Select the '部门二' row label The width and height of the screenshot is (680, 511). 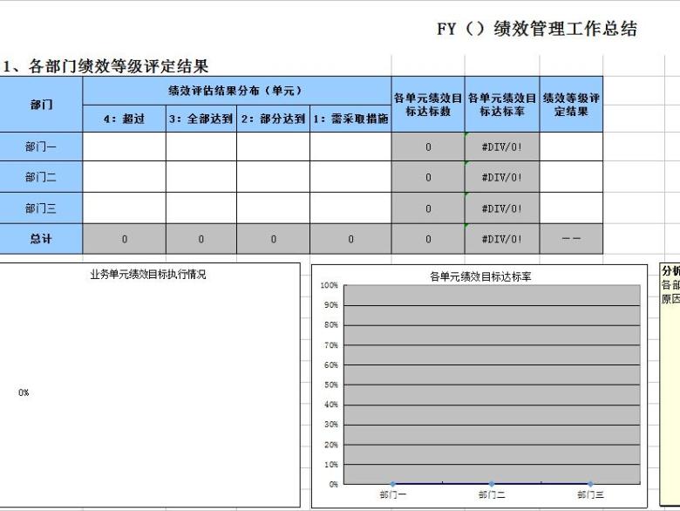point(41,177)
